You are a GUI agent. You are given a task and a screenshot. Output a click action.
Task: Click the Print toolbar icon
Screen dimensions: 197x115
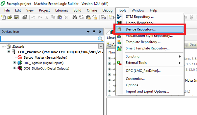tap(25, 17)
